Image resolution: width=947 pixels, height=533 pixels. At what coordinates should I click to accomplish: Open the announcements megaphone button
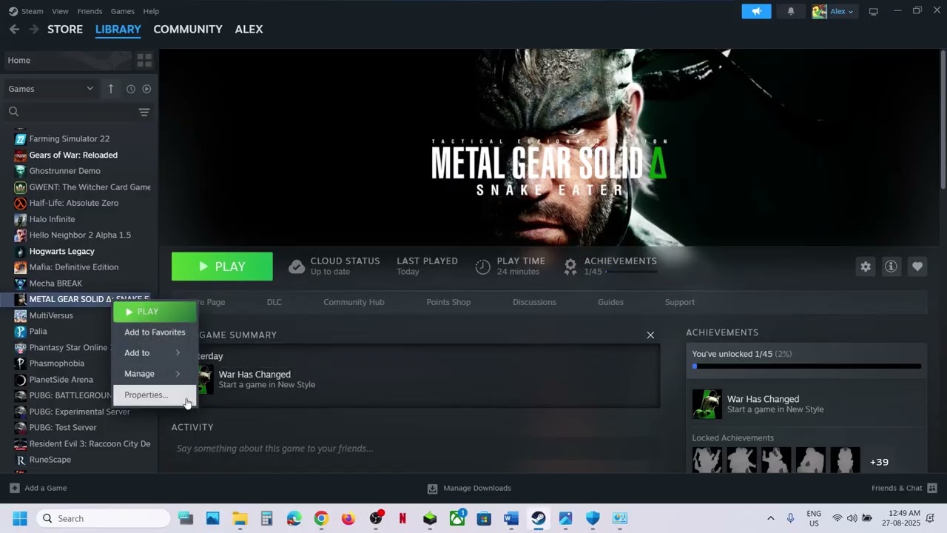[x=756, y=11]
